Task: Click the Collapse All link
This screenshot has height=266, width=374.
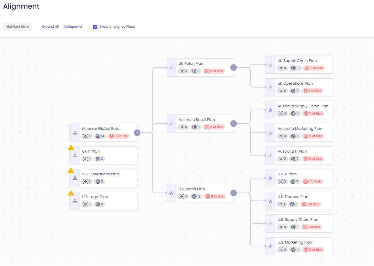Action: (x=73, y=27)
